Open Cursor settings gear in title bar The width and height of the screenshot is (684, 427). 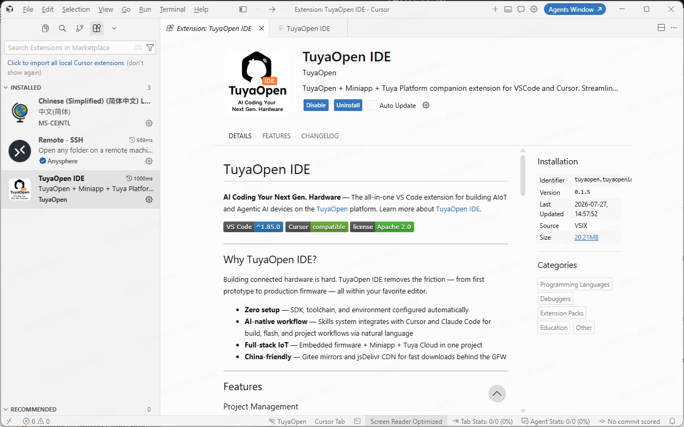click(x=534, y=9)
